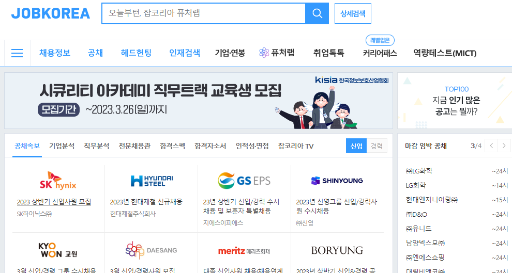This screenshot has width=512, height=273.
Task: Go to next closing-soon listings page
Action: (504, 146)
